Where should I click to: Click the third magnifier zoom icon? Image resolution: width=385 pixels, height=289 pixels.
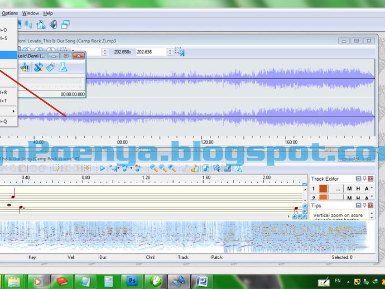tap(172, 168)
